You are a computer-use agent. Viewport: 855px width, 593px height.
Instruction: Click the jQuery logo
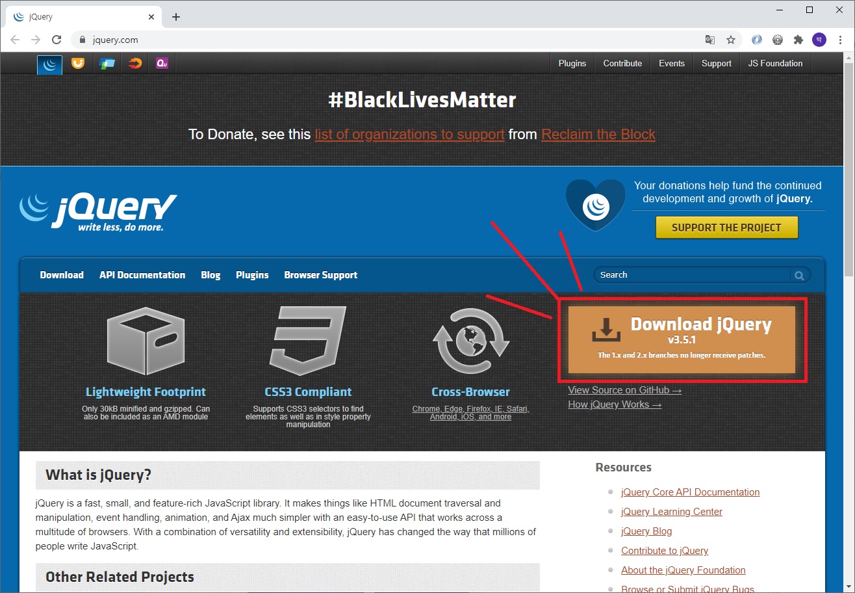[98, 212]
